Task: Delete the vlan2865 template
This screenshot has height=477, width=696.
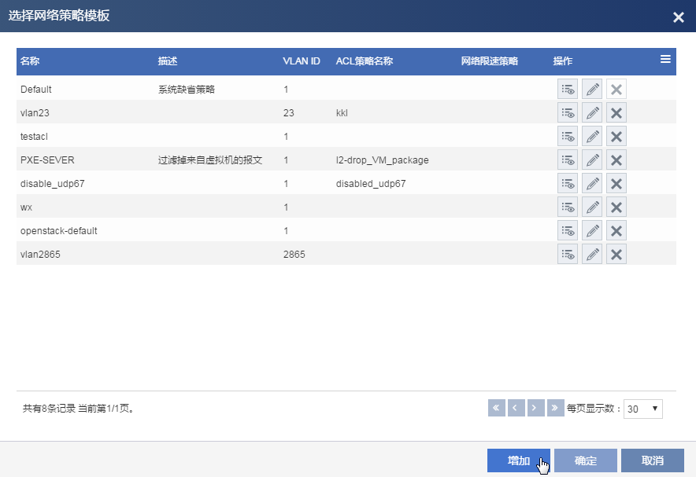Action: coord(616,255)
